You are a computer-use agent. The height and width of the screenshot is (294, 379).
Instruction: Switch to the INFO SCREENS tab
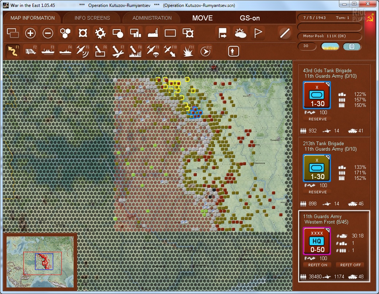click(x=92, y=18)
